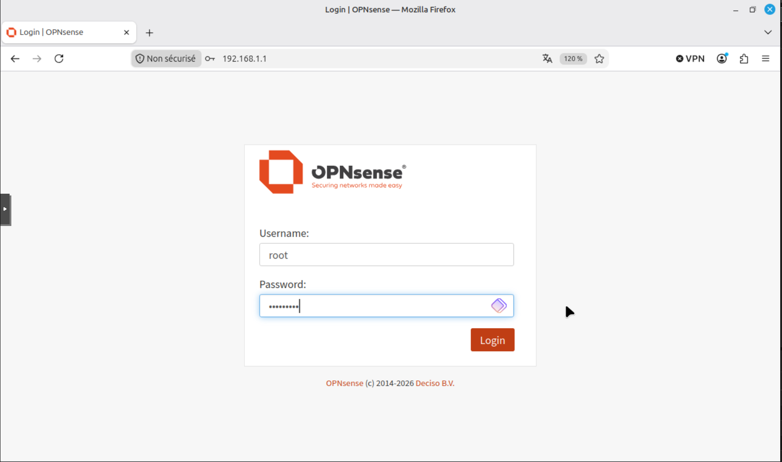Open the Extensions puzzle icon
The width and height of the screenshot is (782, 462).
pos(744,58)
